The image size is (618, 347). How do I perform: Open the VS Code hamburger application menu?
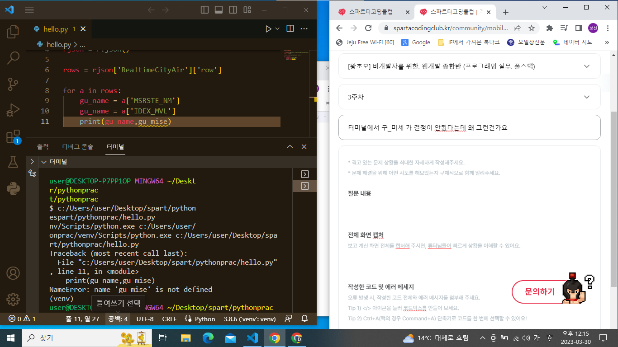pos(29,10)
